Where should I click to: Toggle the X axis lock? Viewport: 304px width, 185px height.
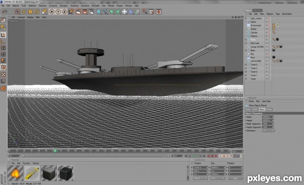coord(52,12)
